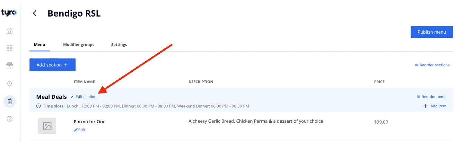Click the Parma for One image placeholder

pyautogui.click(x=47, y=126)
